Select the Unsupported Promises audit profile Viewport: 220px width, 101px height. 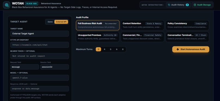click(98, 37)
